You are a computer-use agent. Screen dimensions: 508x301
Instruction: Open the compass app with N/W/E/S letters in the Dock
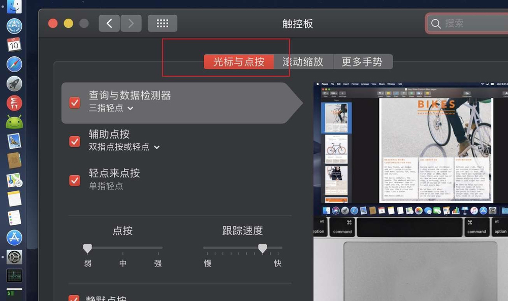(14, 26)
